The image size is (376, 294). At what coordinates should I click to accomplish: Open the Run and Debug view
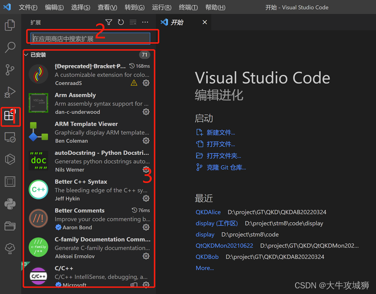click(10, 92)
